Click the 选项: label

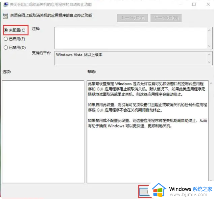pos(7,72)
